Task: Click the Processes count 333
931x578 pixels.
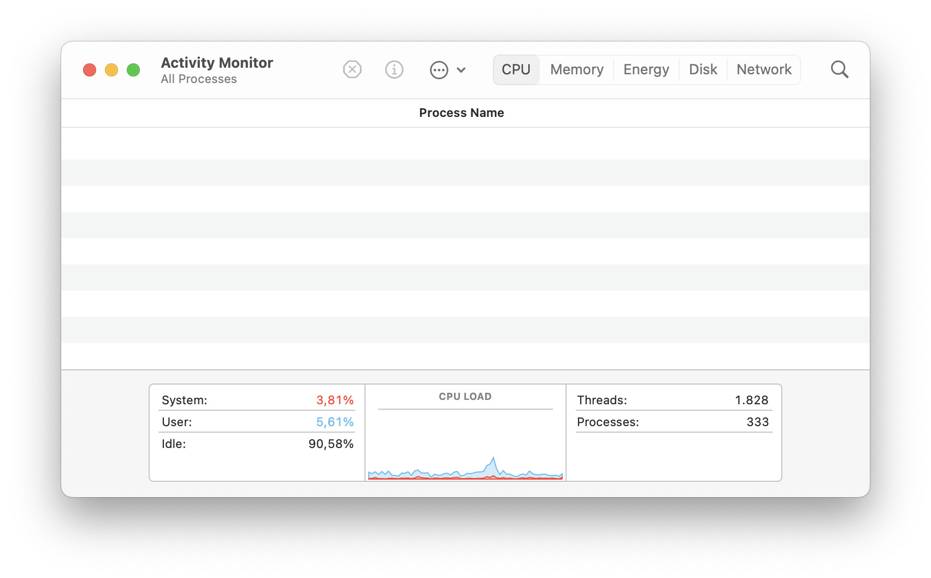Action: (x=758, y=422)
